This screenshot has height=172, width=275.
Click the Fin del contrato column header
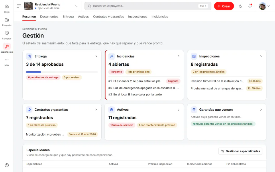coord(236,164)
